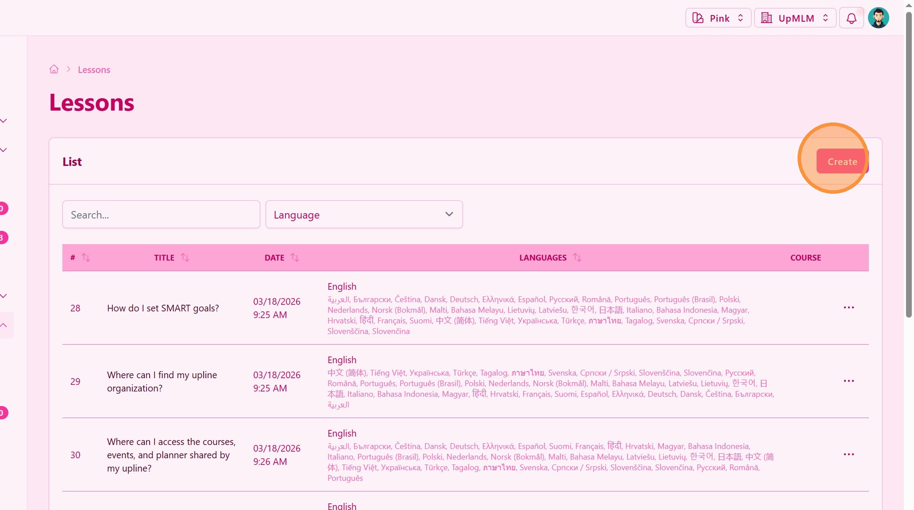The height and width of the screenshot is (510, 914).
Task: Open three-dot menu for lesson 30
Action: click(848, 455)
